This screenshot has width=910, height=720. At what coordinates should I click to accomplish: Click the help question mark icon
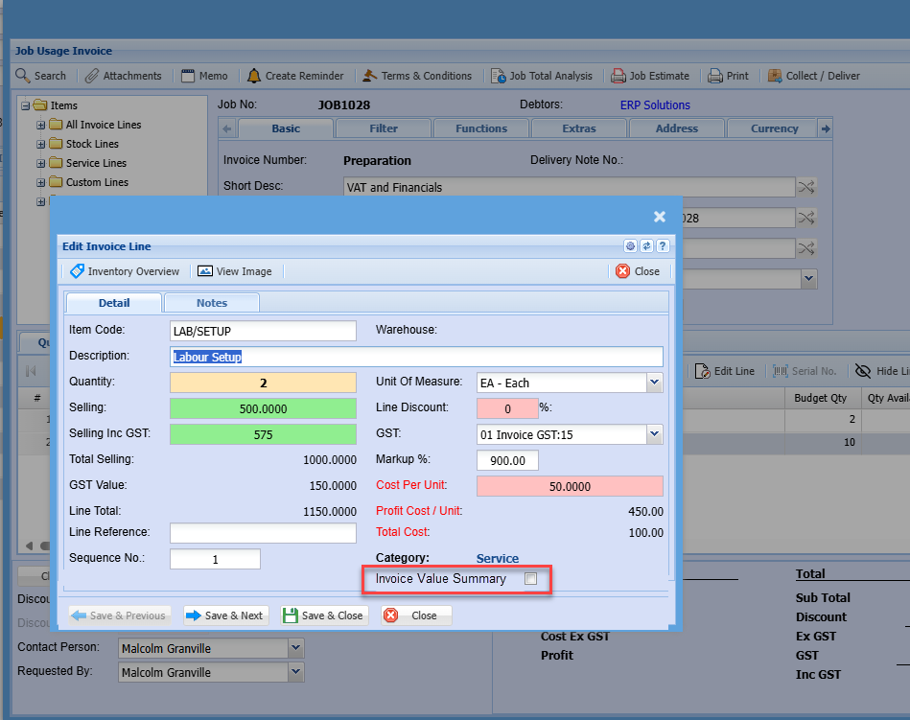662,246
